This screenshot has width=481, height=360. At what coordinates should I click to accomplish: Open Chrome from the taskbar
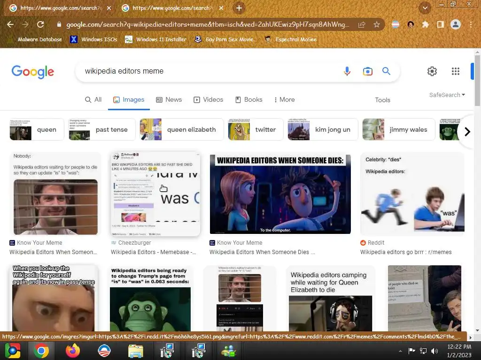[41, 351]
